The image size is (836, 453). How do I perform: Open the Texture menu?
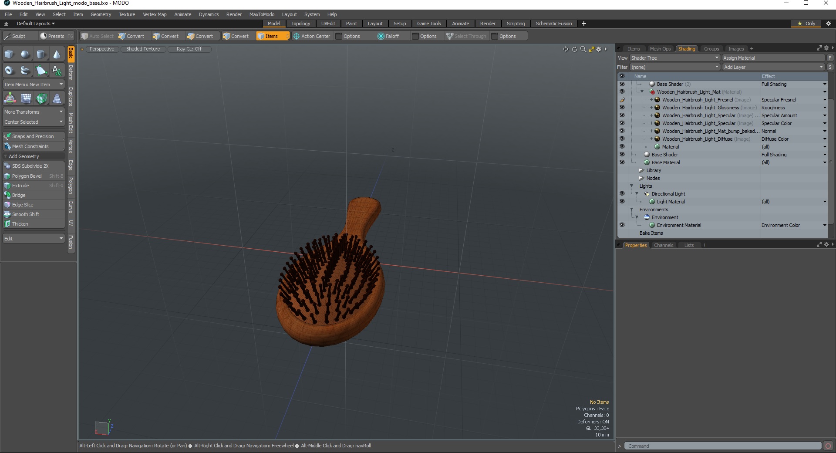(127, 14)
